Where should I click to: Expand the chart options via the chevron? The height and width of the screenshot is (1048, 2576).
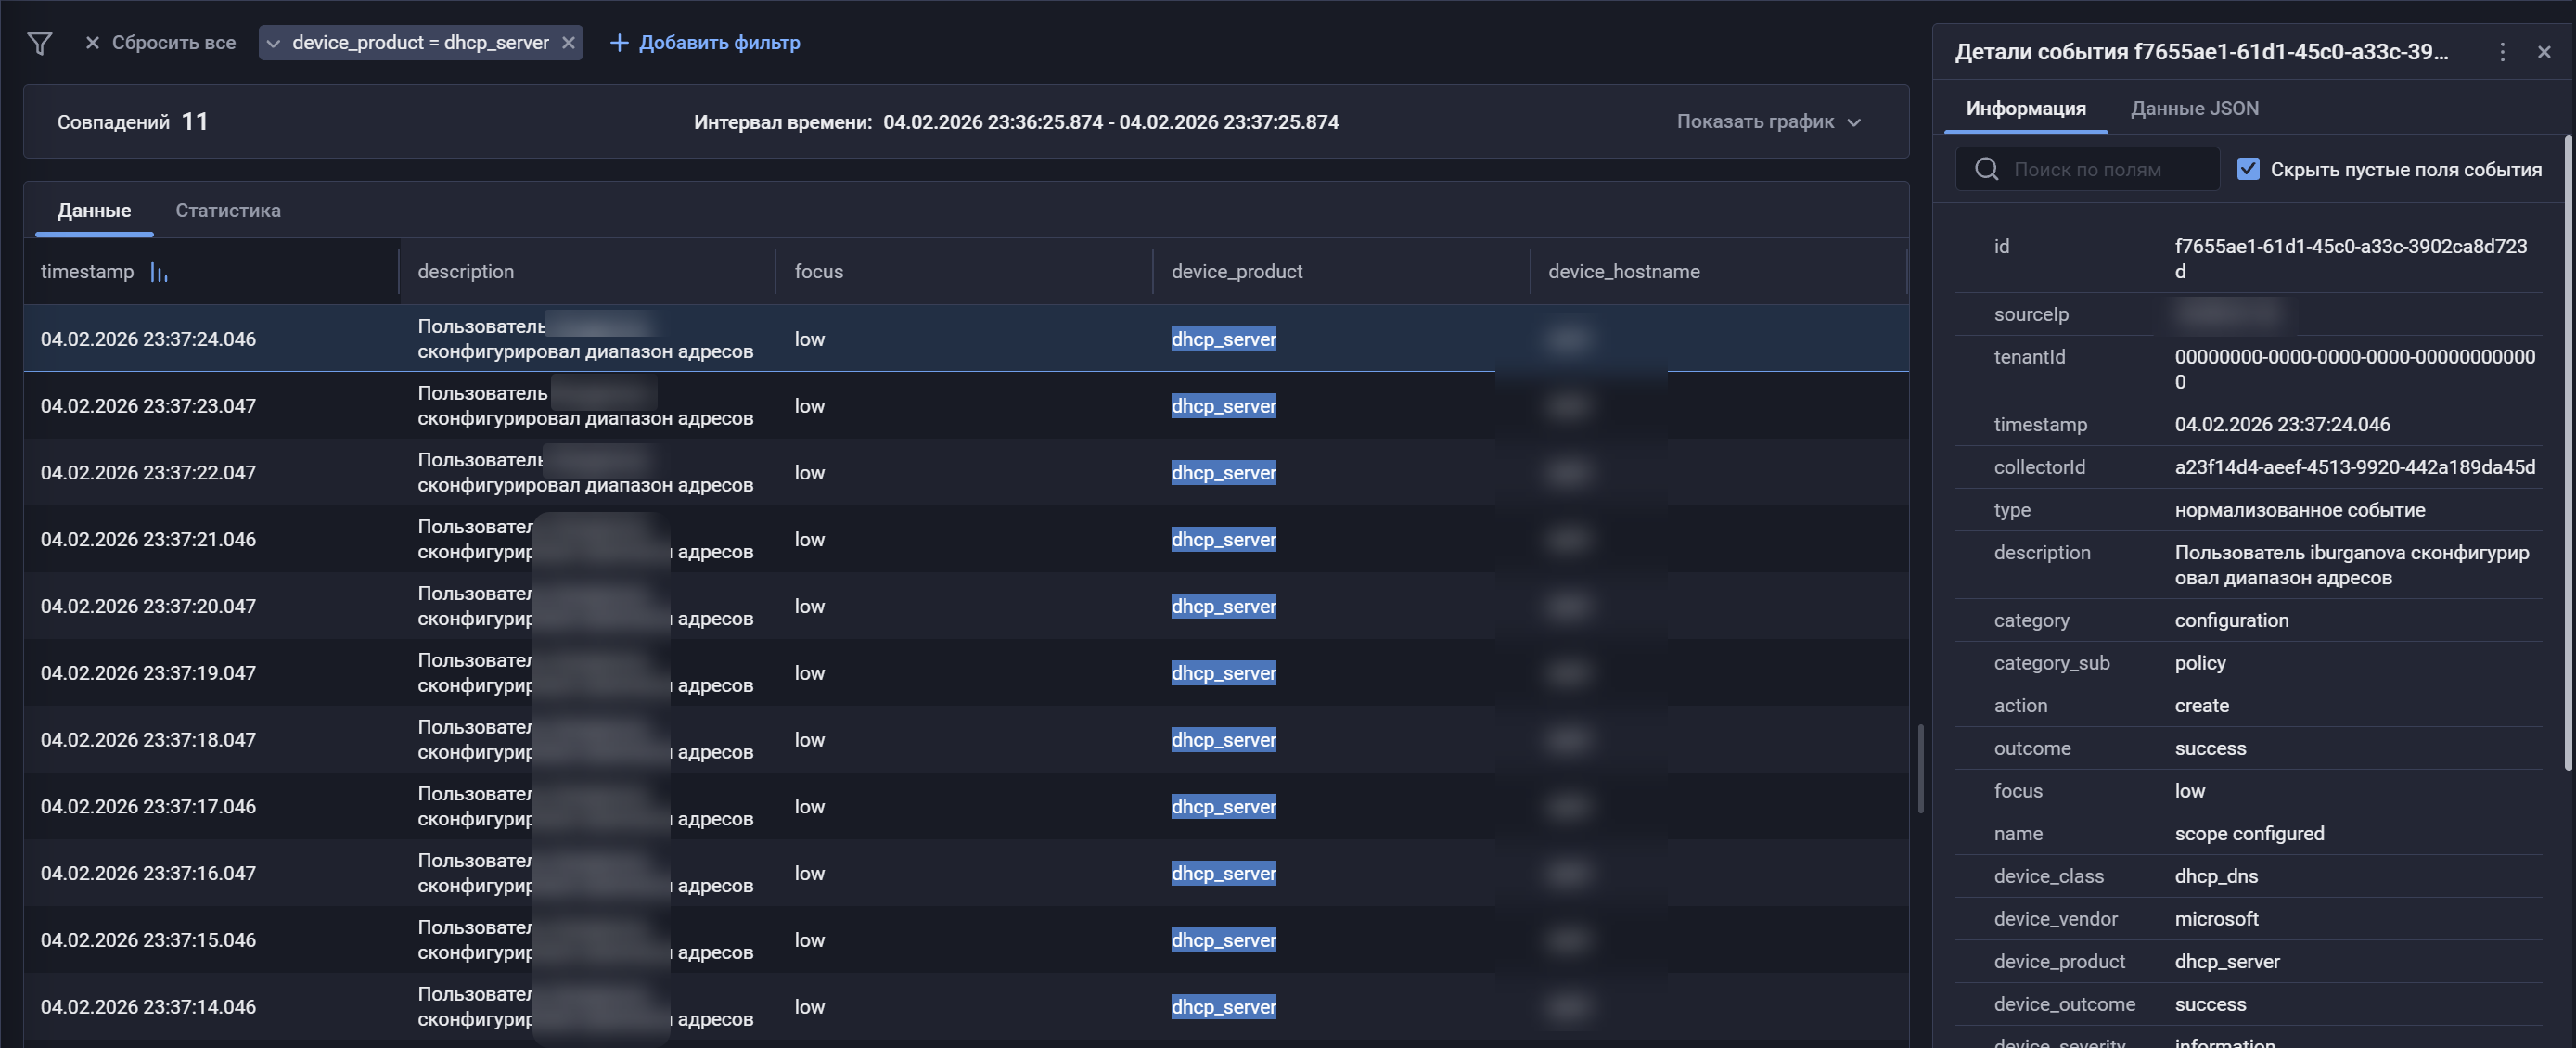click(1855, 122)
